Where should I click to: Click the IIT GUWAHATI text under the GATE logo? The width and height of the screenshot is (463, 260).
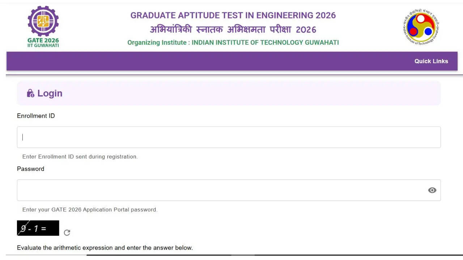(x=43, y=45)
